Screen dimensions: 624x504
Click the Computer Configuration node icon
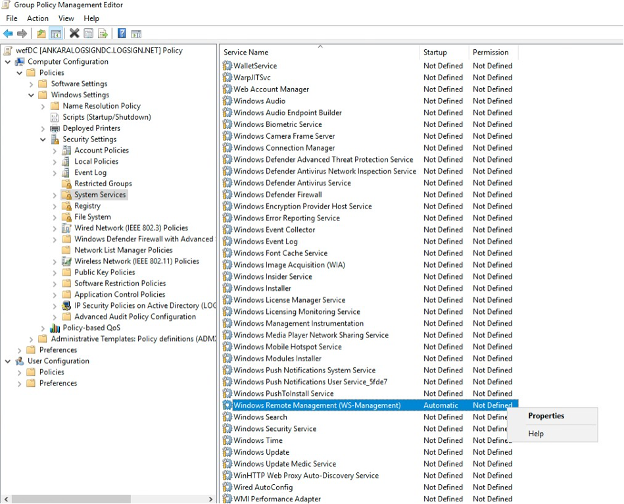[20, 62]
